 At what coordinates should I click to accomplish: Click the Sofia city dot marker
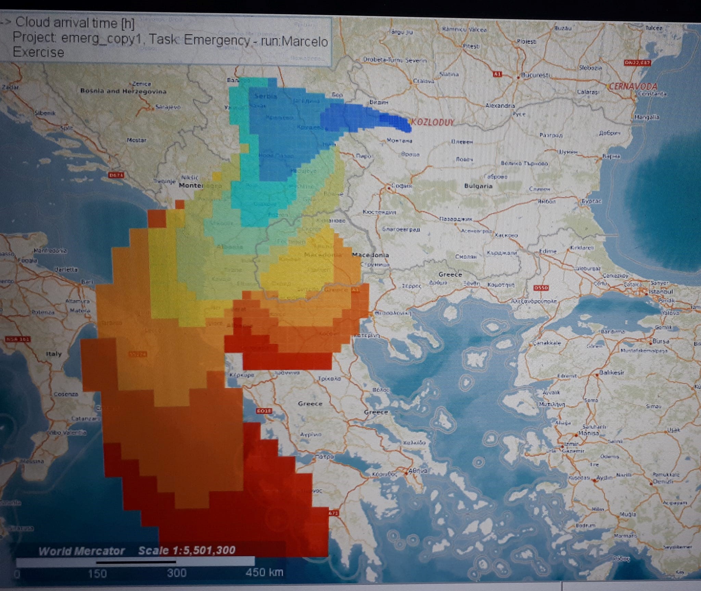(x=388, y=187)
